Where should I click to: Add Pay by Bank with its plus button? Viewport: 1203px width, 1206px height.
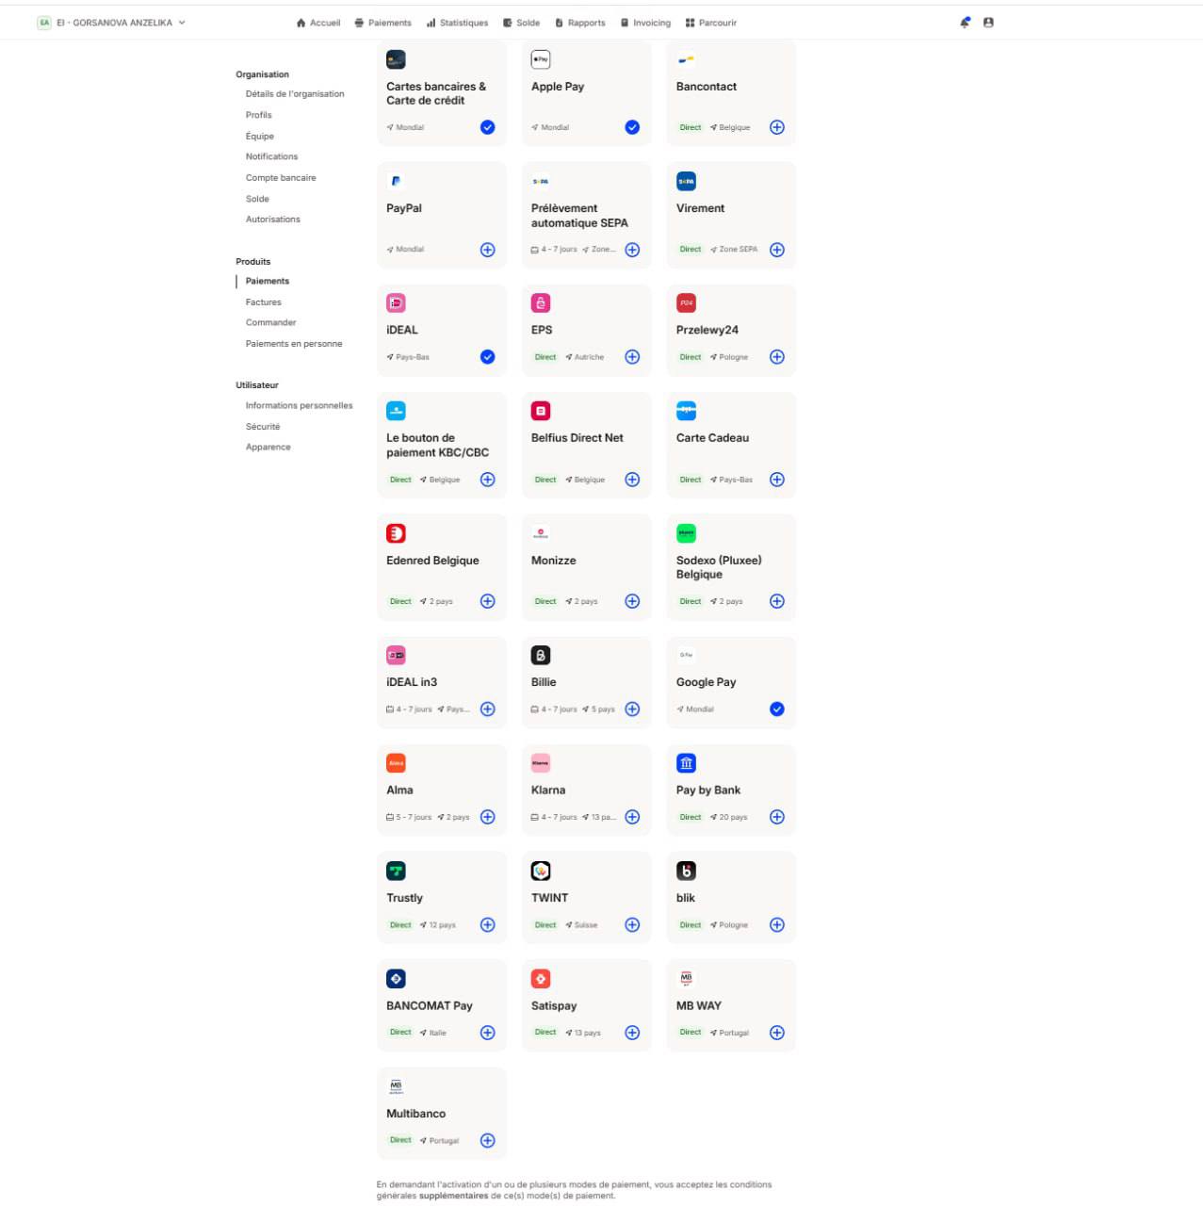[x=777, y=817]
